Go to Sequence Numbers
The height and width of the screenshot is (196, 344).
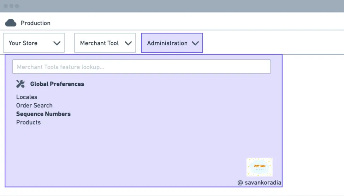[43, 114]
